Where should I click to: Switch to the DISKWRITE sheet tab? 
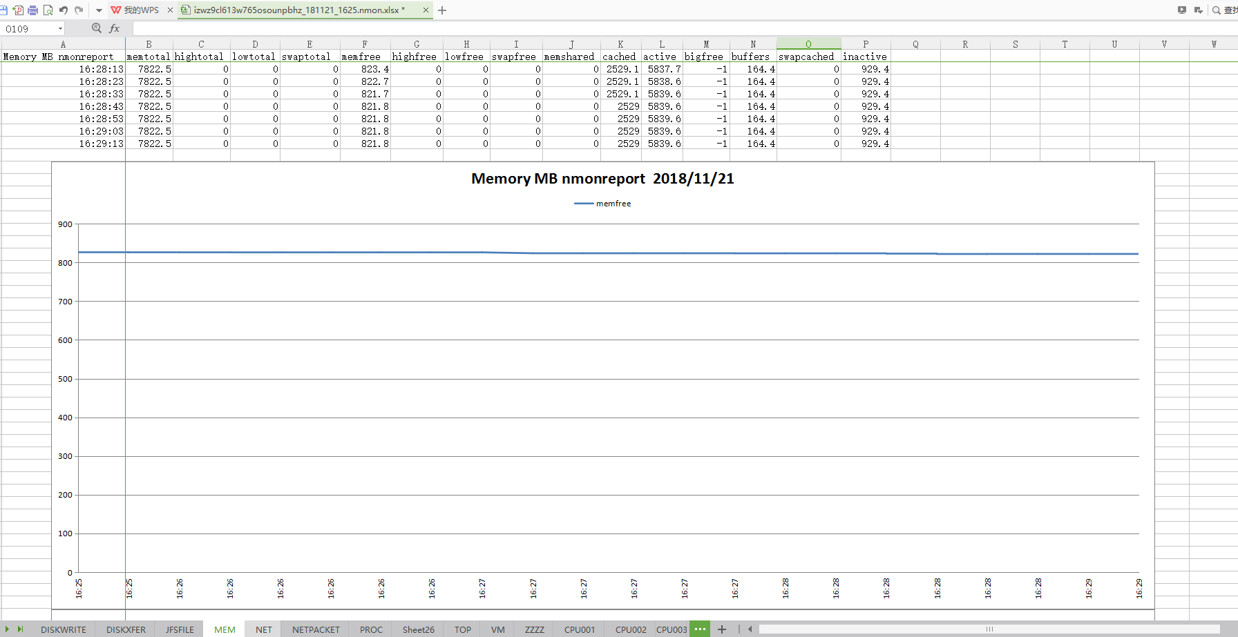click(64, 629)
